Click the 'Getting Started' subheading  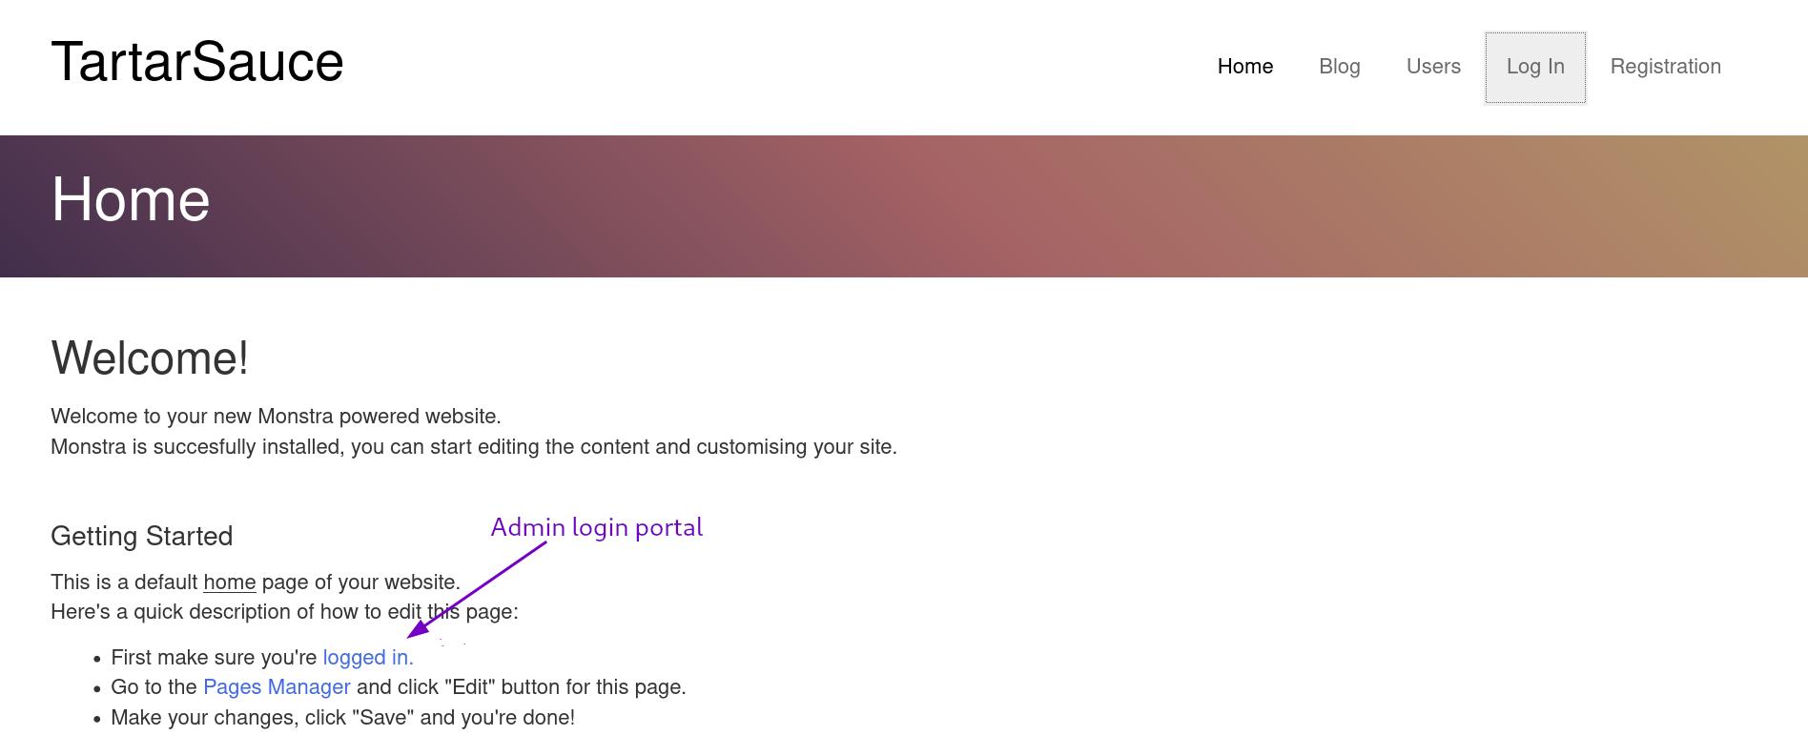coord(141,537)
